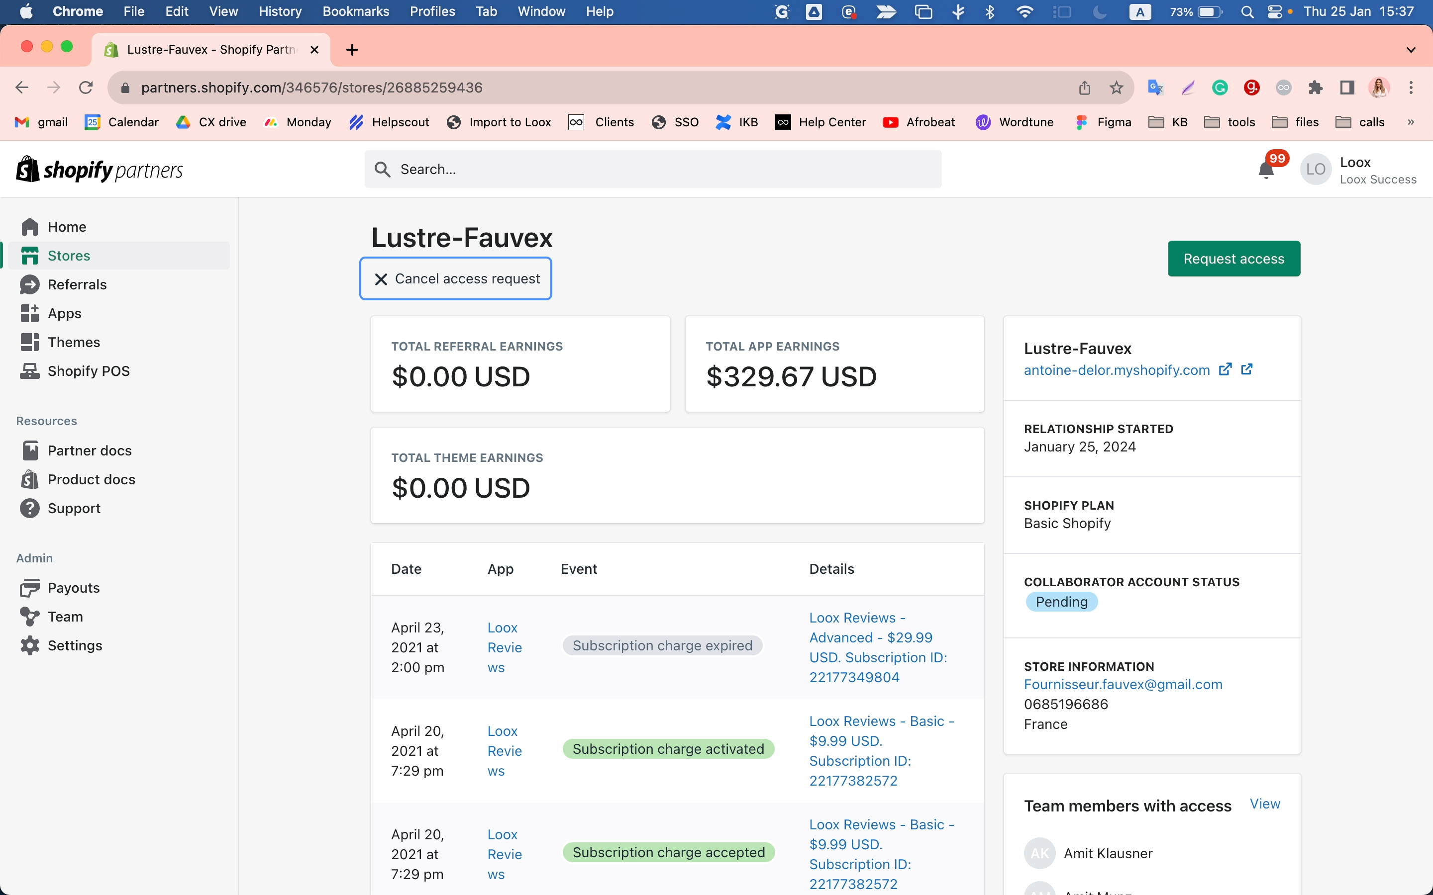Open the Apps sidebar item
This screenshot has width=1433, height=895.
64,314
